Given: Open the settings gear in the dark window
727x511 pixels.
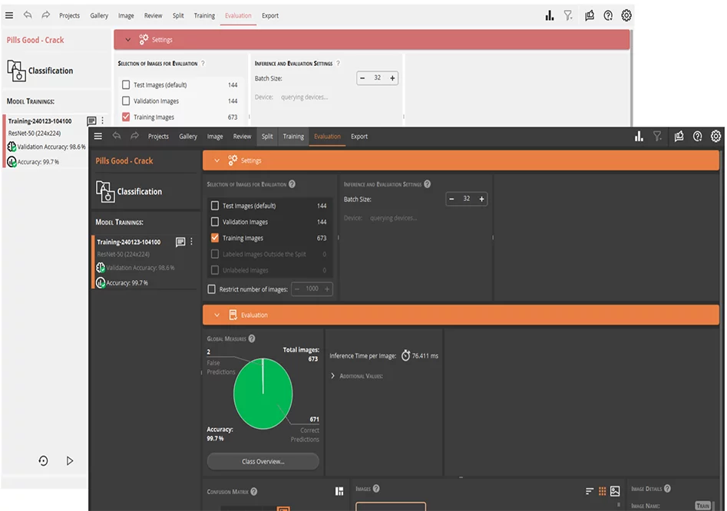Looking at the screenshot, I should [x=715, y=137].
